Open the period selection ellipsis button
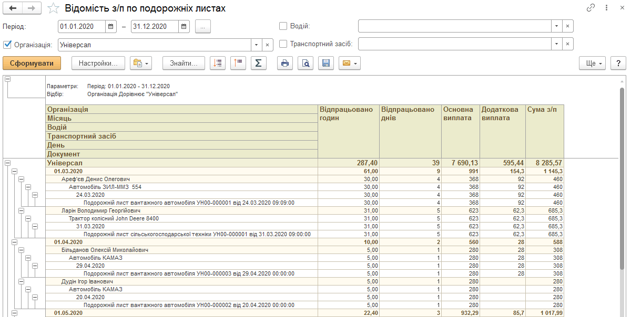Viewport: 631px width, 317px height. pos(203,26)
